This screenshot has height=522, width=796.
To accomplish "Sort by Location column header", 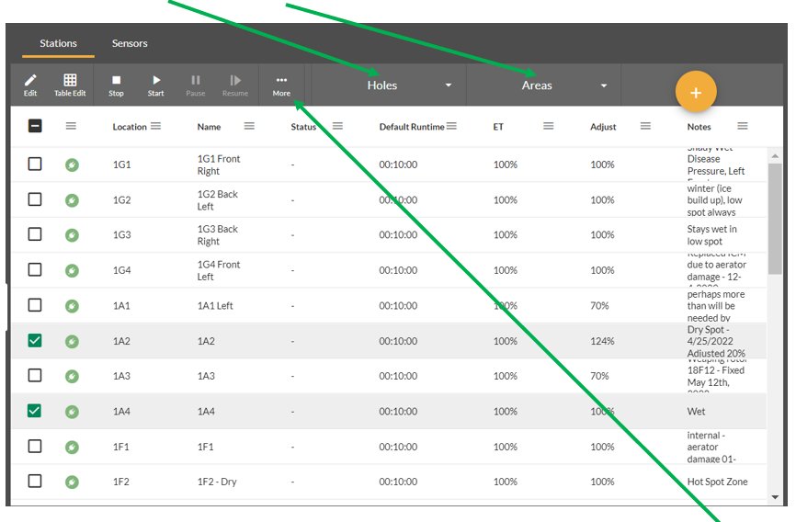I will pyautogui.click(x=130, y=127).
